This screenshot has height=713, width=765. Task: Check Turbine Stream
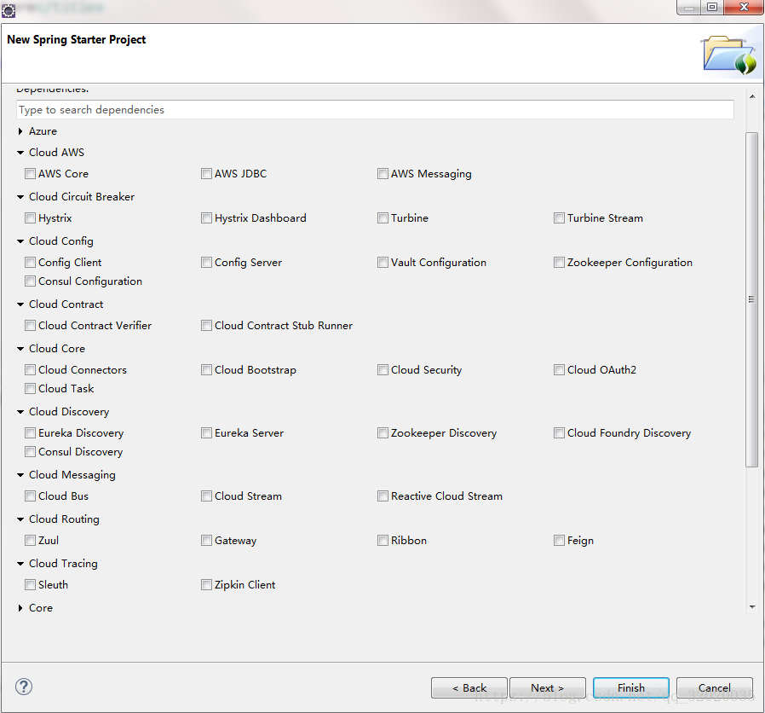tap(559, 217)
